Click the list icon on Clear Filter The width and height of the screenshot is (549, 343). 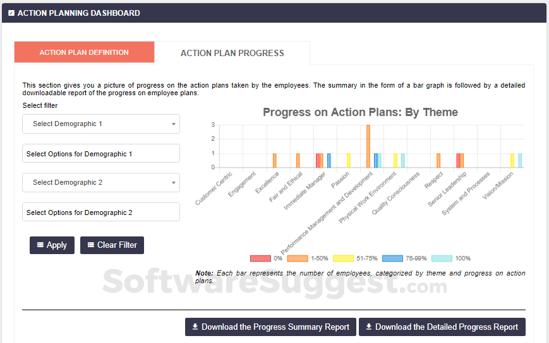[91, 245]
